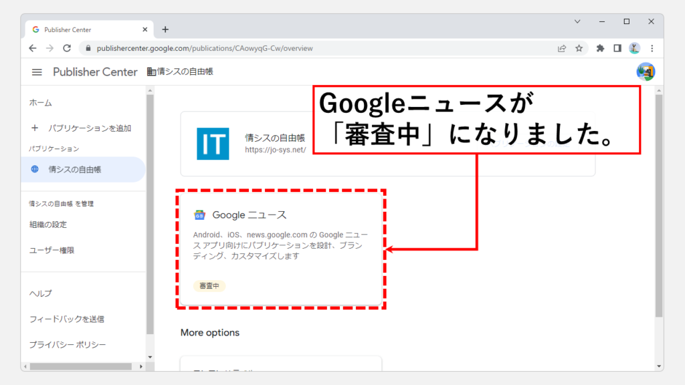Open a new browser tab
Image resolution: width=685 pixels, height=385 pixels.
[x=165, y=29]
